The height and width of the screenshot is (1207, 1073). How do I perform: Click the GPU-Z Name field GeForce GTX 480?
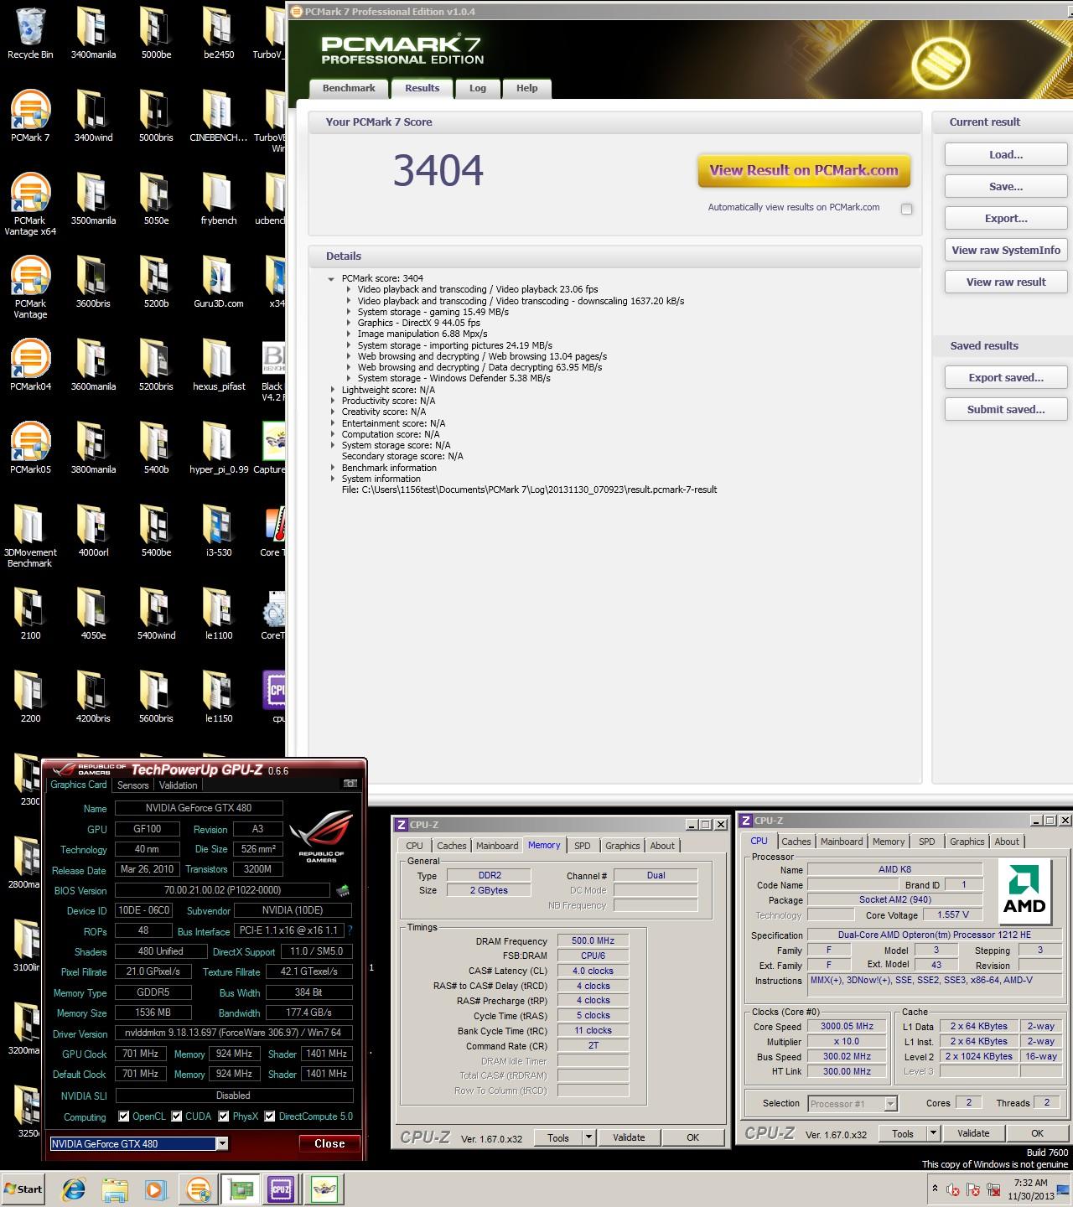coord(199,808)
